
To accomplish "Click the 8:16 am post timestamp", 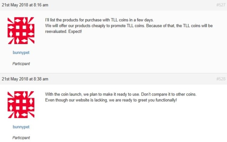I will 25,5.
